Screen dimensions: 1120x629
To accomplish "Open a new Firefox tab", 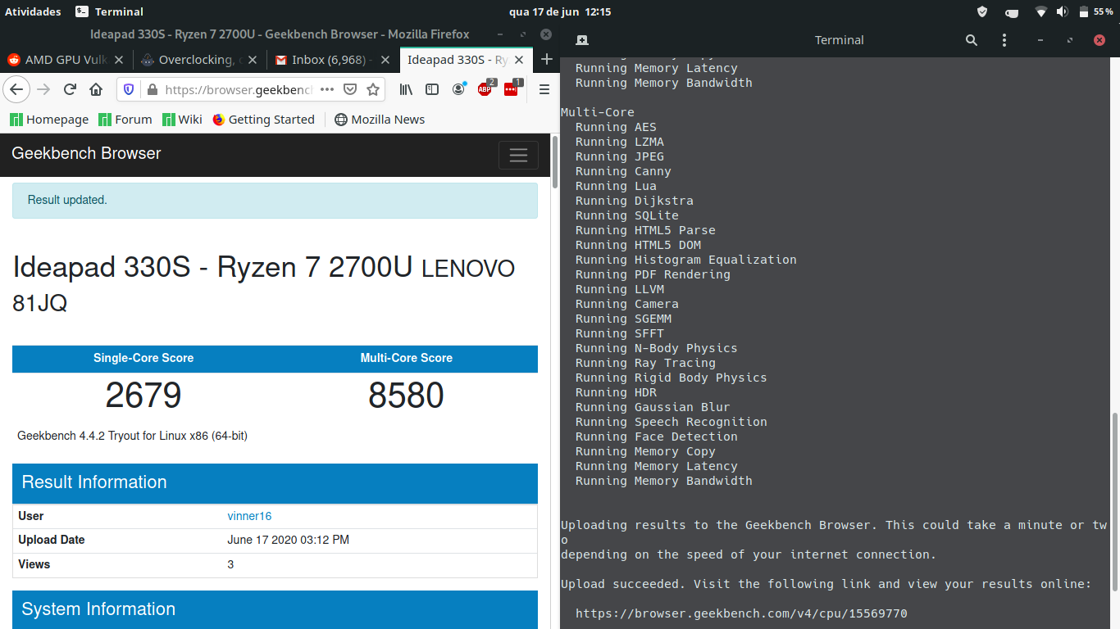I will point(547,60).
